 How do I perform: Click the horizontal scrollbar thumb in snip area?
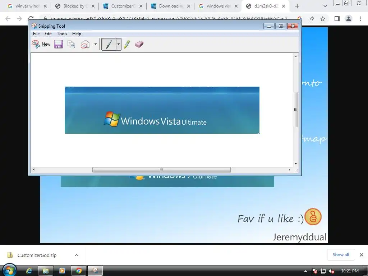coord(161,170)
